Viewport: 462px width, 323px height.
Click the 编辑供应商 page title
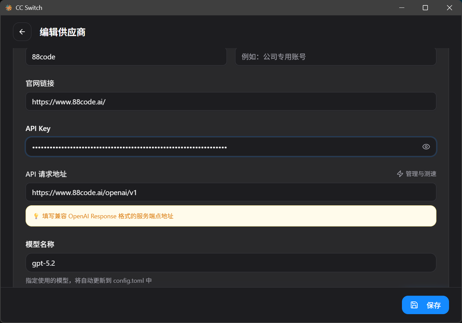(62, 32)
